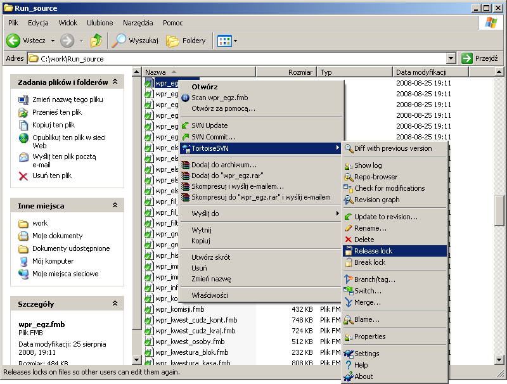Click the SVN Properties icon
Image resolution: width=507 pixels, height=384 pixels.
(349, 337)
